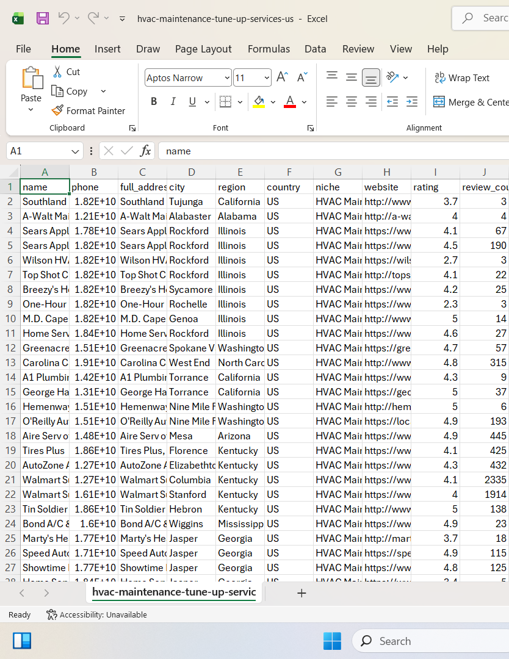Open the File menu
This screenshot has width=509, height=659.
(x=23, y=49)
